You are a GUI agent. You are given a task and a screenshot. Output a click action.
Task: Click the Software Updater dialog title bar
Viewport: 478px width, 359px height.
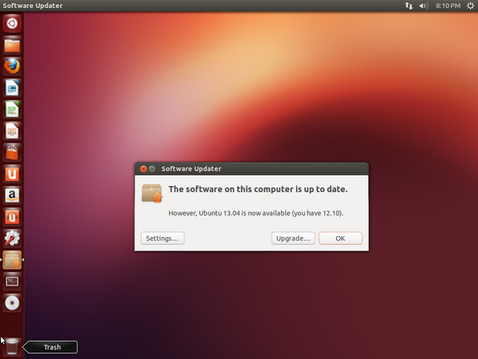(252, 169)
